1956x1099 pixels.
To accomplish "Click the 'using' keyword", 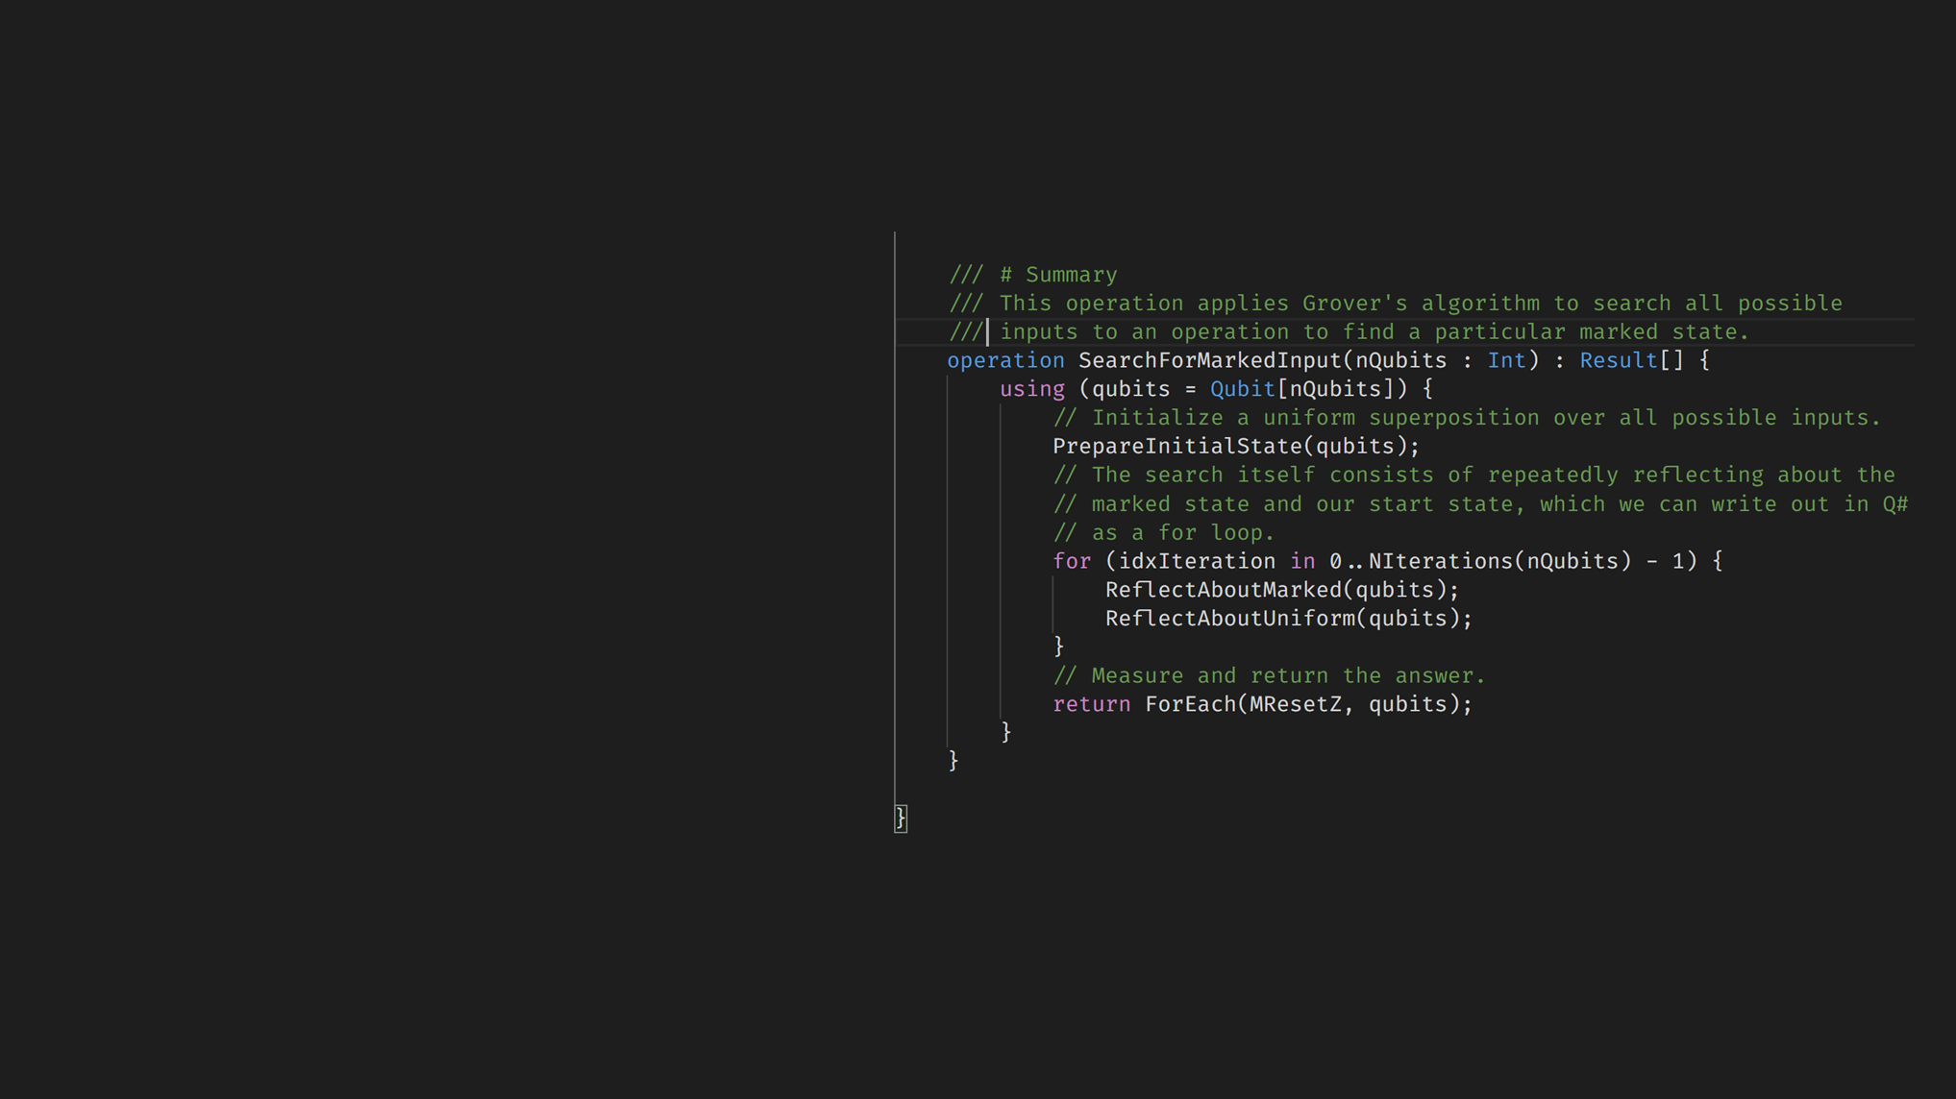I will (1032, 389).
